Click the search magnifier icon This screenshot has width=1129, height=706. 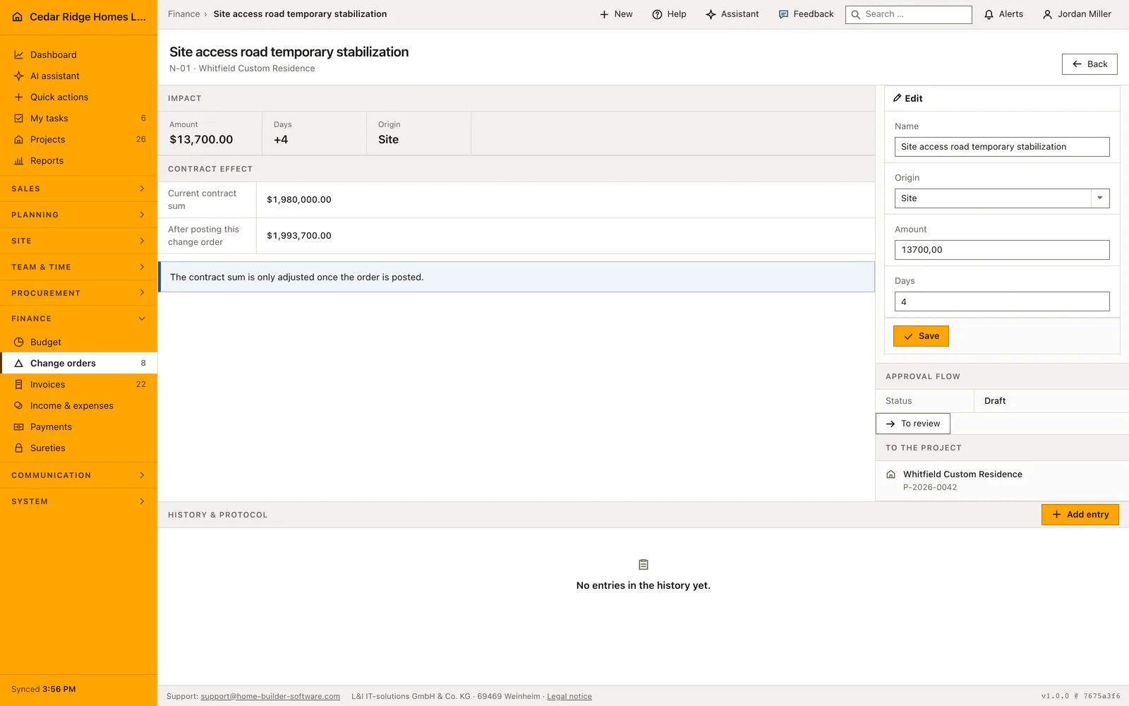[x=856, y=14]
